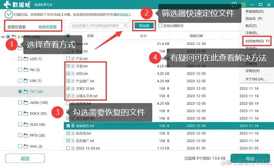Click file icon of 分镜头文本.txt
The image size is (274, 168).
[73, 96]
